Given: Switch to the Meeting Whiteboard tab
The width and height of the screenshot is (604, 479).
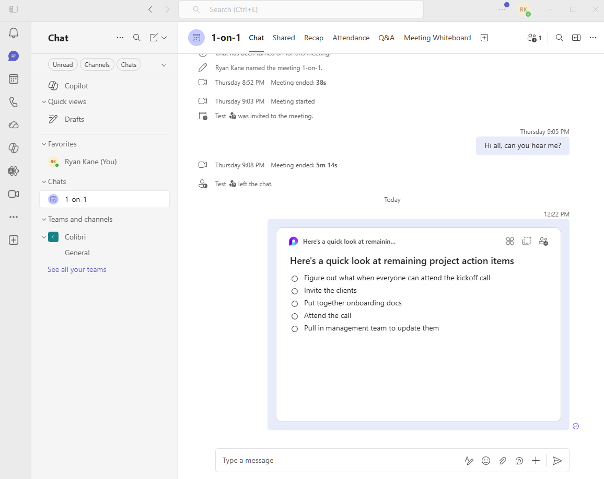Looking at the screenshot, I should point(437,38).
